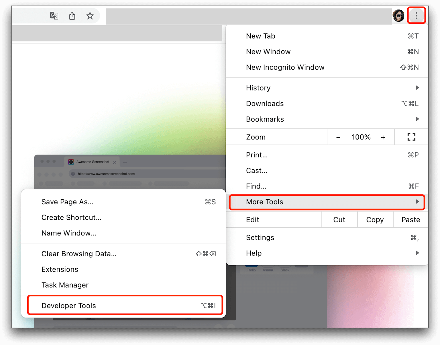Select New Incognito Window
The image size is (440, 345).
click(285, 67)
